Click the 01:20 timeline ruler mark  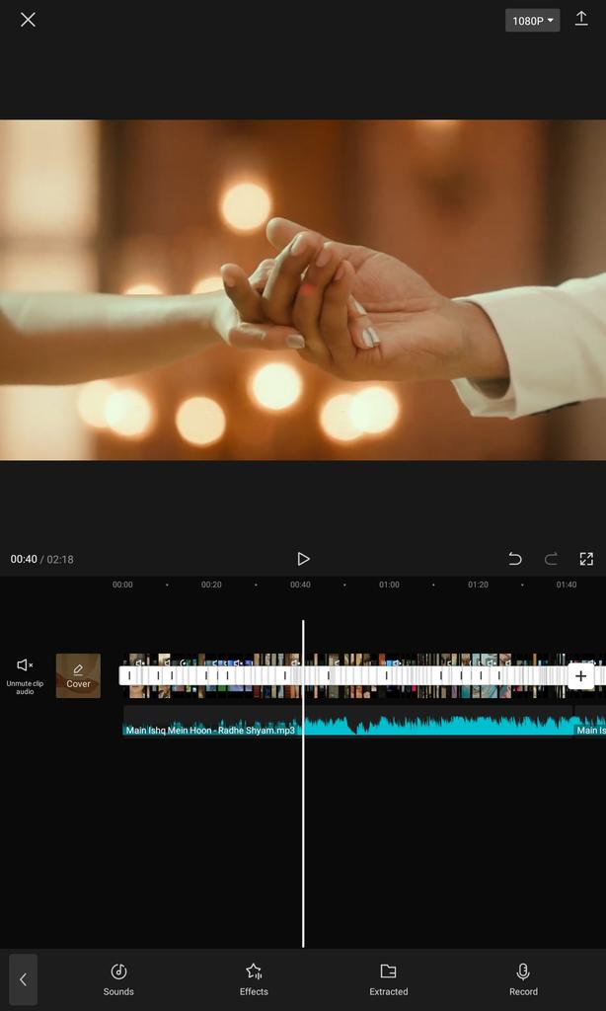pos(478,584)
